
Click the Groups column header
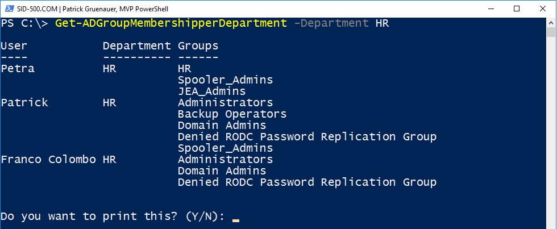[198, 46]
